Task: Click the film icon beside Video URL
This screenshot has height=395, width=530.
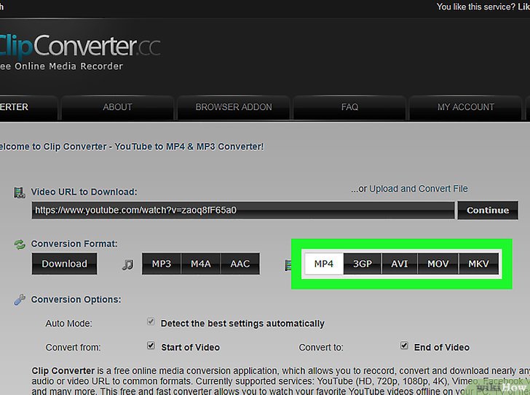Action: pyautogui.click(x=20, y=192)
